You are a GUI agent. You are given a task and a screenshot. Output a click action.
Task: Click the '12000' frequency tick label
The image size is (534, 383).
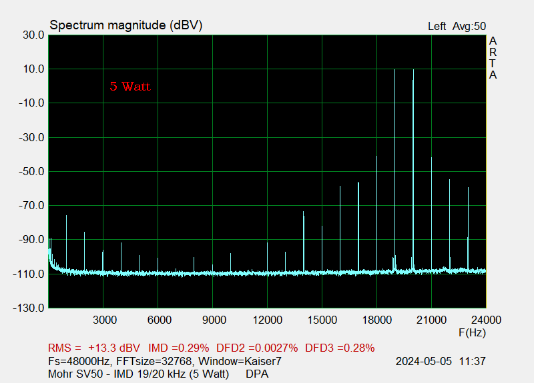tap(268, 320)
